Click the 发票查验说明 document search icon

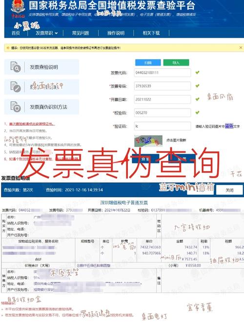coord(15,67)
